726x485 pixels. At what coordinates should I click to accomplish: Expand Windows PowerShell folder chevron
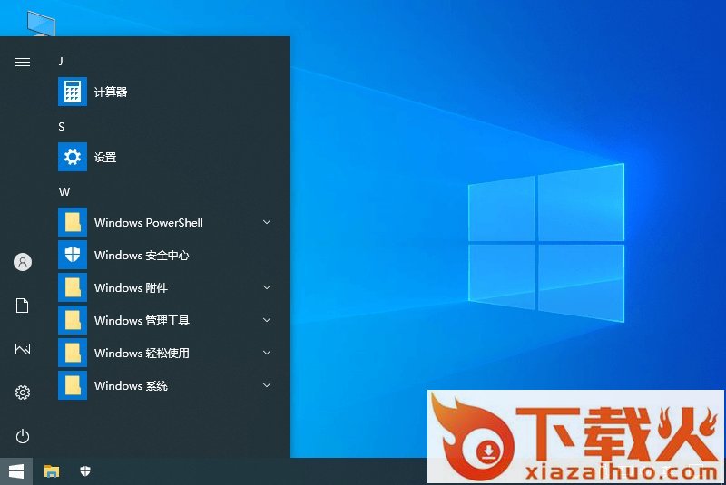(x=267, y=222)
